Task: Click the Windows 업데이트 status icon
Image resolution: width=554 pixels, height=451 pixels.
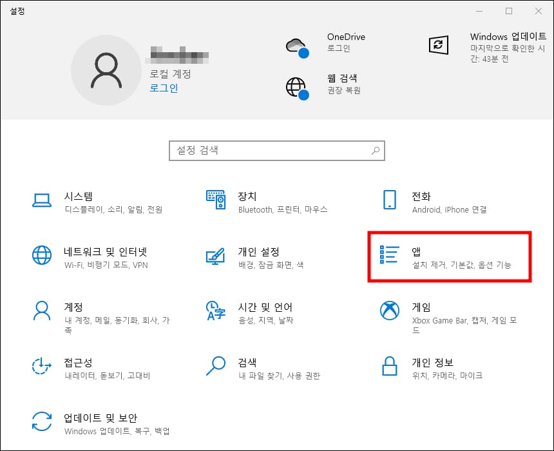Action: click(439, 46)
